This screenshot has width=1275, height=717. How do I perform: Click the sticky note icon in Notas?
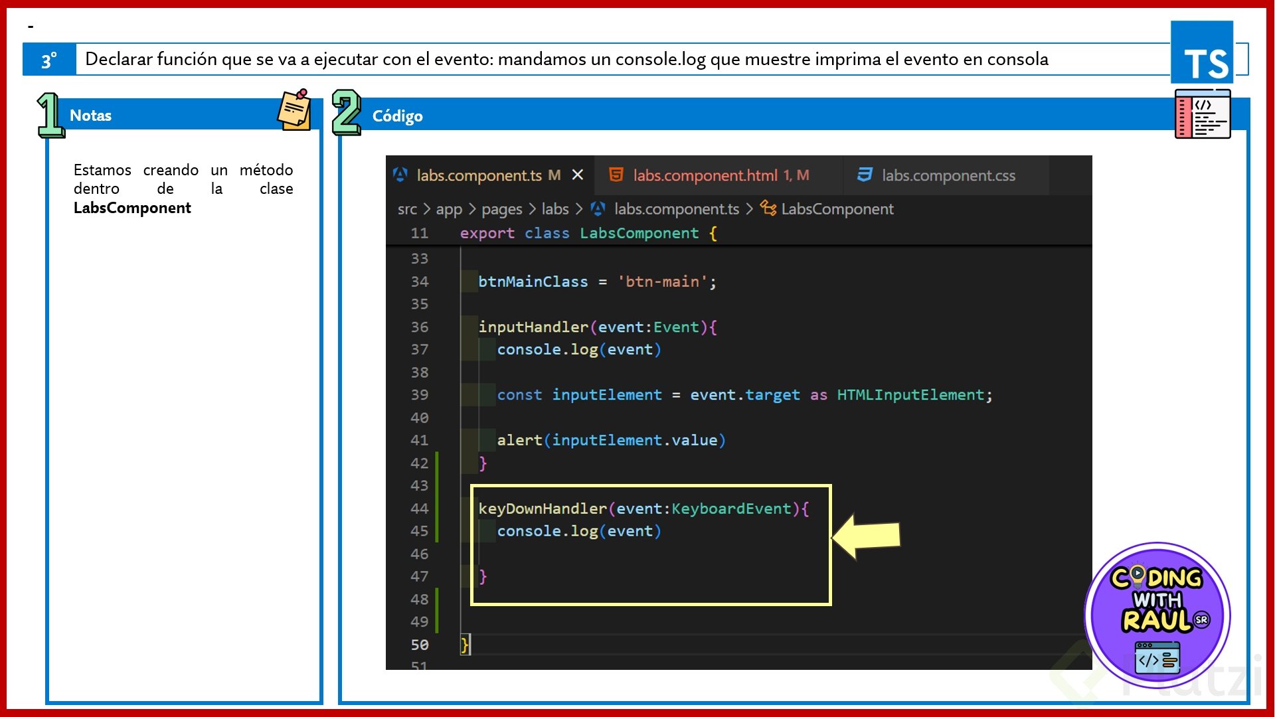295,110
